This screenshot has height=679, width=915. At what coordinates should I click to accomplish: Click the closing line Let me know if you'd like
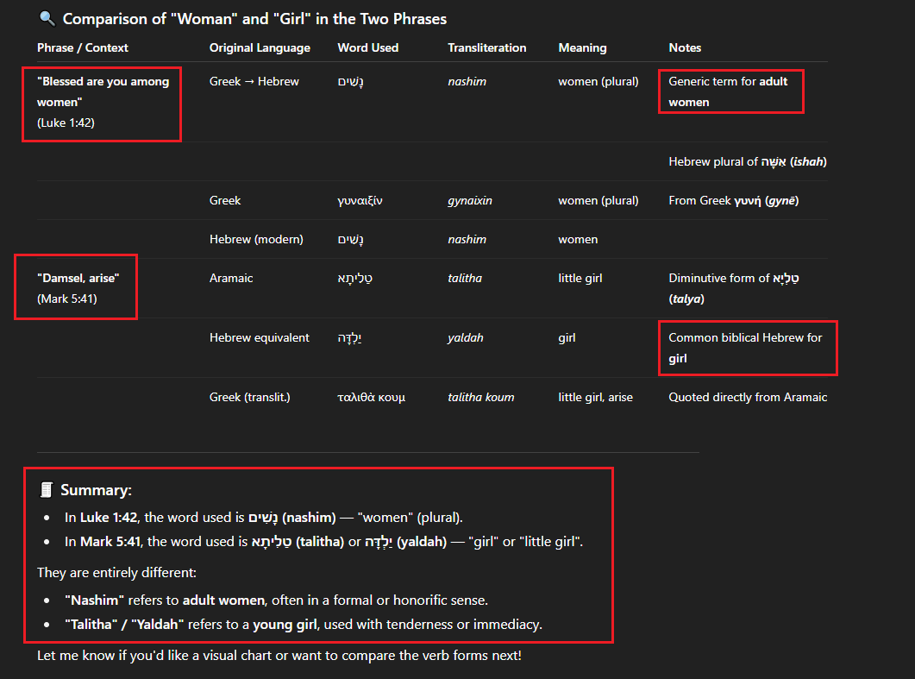(x=279, y=656)
